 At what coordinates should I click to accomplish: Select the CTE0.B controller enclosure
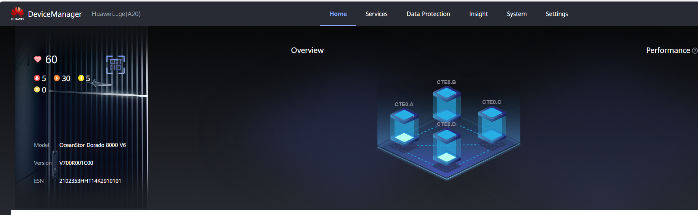(x=446, y=104)
